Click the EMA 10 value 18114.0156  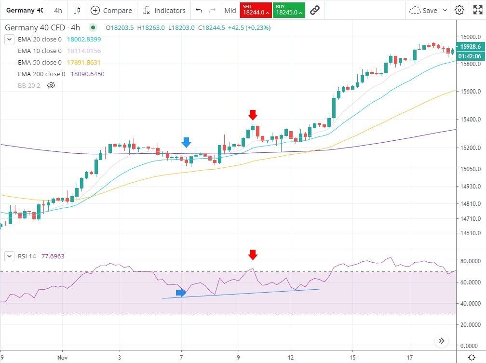[84, 51]
